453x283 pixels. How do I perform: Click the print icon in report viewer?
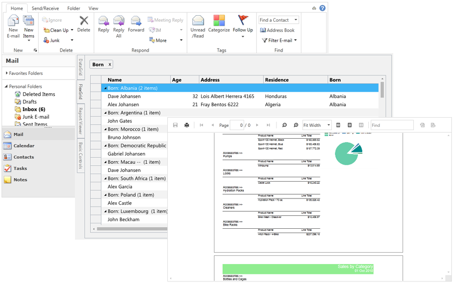click(187, 125)
